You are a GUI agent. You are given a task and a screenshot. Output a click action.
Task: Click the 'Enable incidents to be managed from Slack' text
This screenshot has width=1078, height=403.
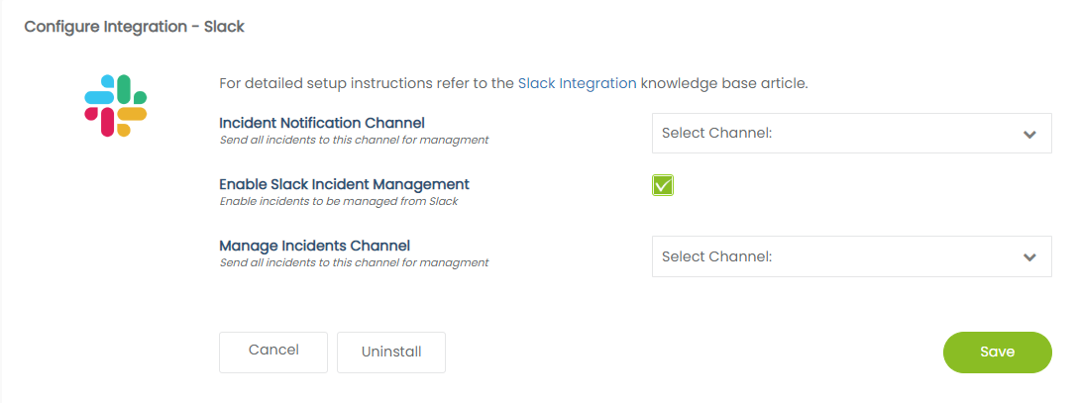tap(338, 201)
